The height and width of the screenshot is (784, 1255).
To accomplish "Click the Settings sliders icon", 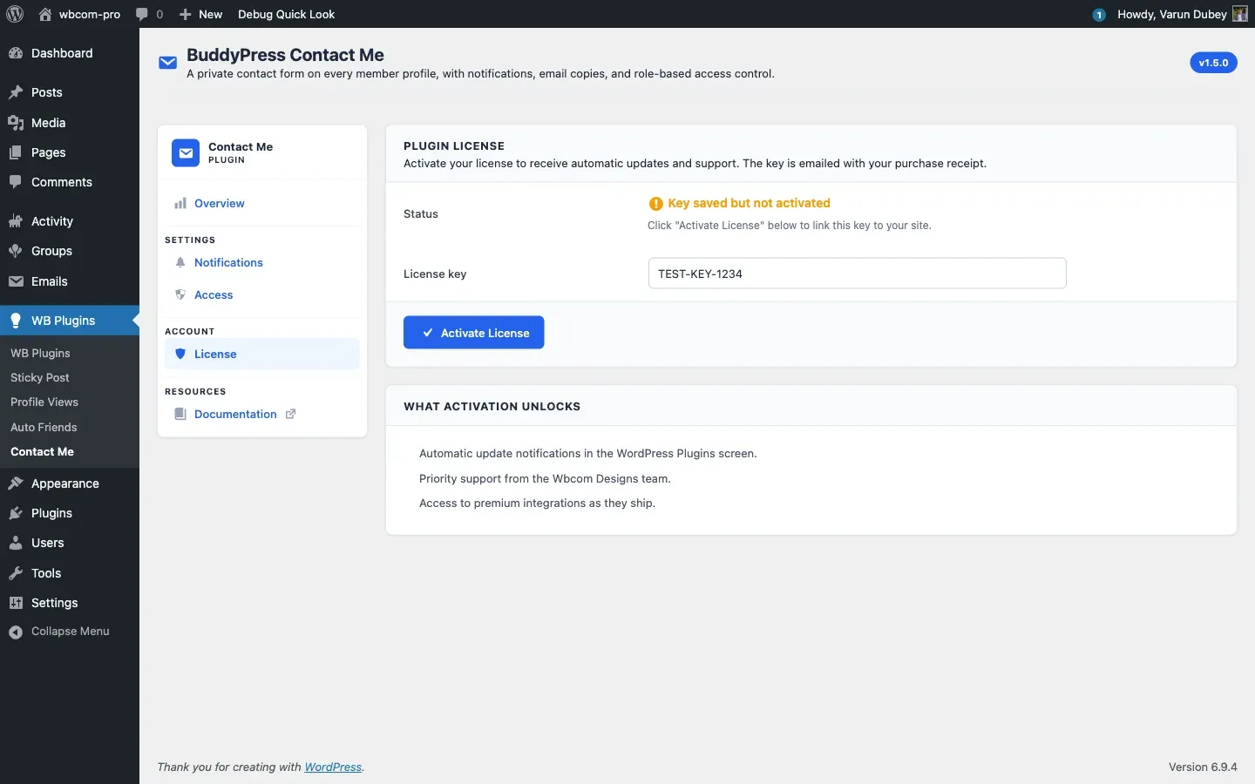I will coord(16,603).
